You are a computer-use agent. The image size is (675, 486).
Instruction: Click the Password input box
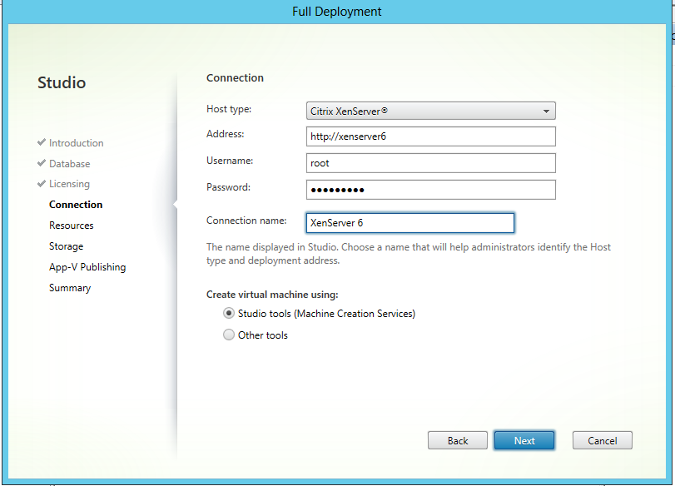tap(430, 190)
